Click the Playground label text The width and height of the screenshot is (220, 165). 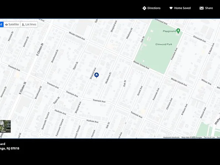[169, 31]
